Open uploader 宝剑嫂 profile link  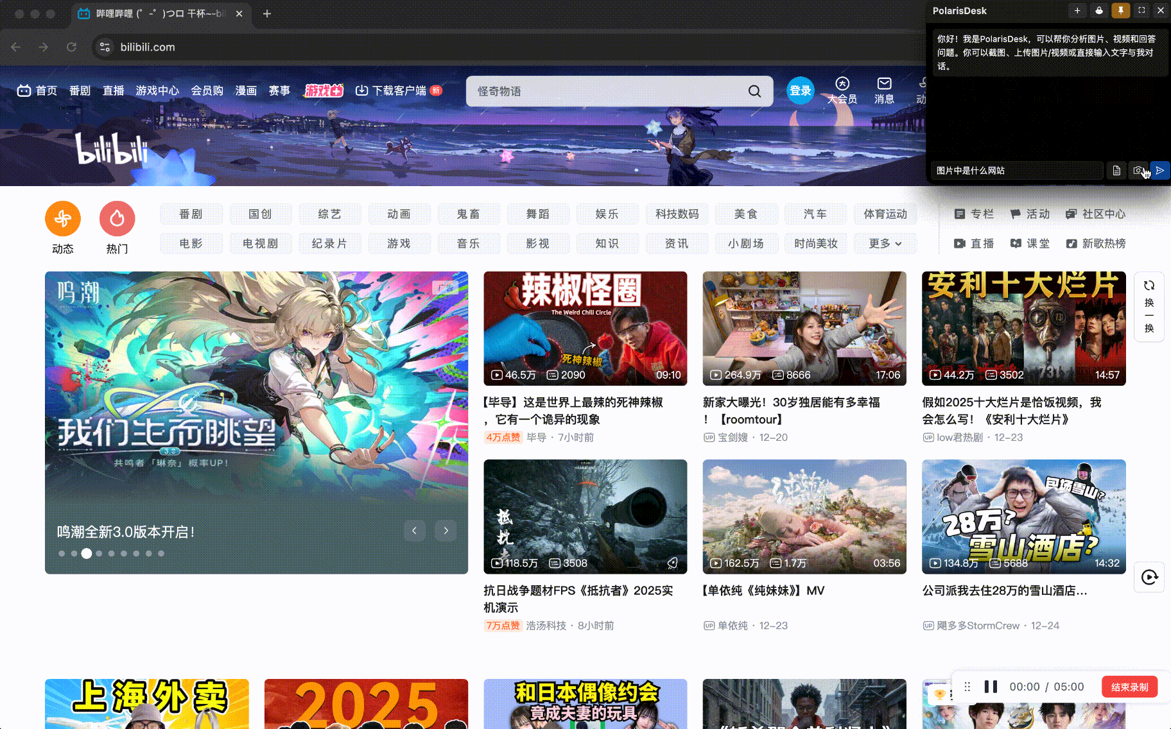pyautogui.click(x=733, y=438)
